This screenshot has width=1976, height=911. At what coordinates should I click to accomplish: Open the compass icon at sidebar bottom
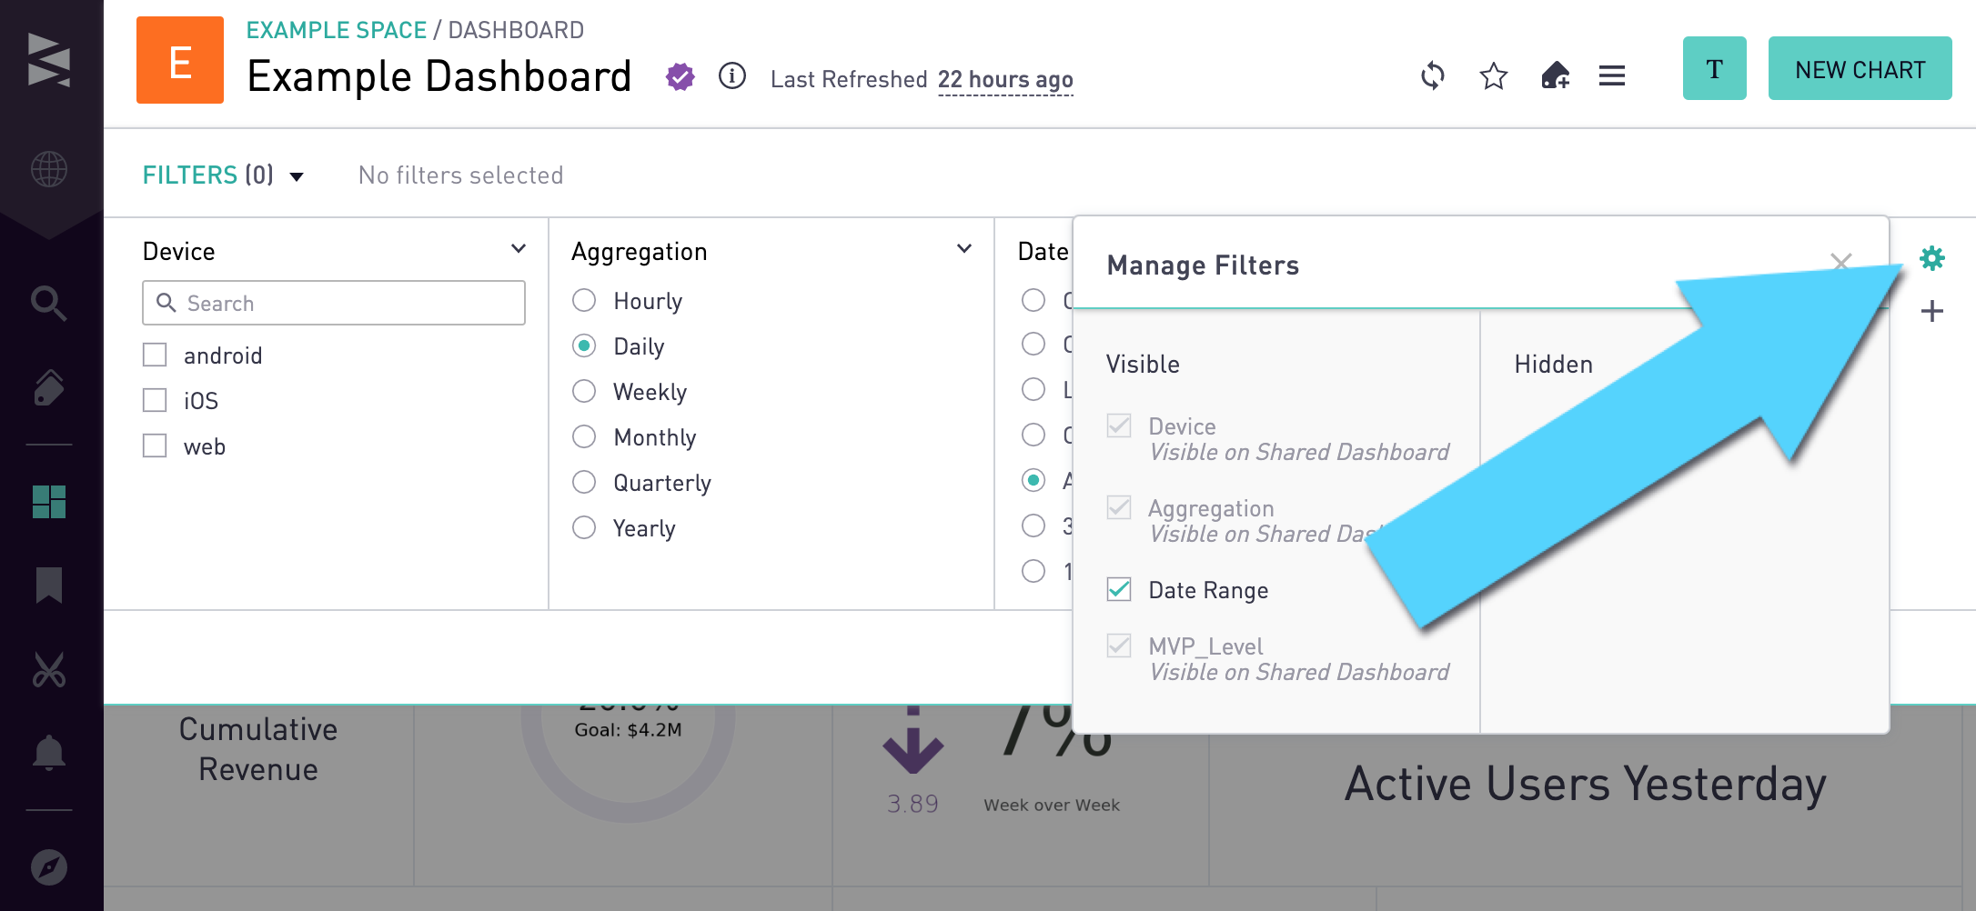[x=49, y=866]
